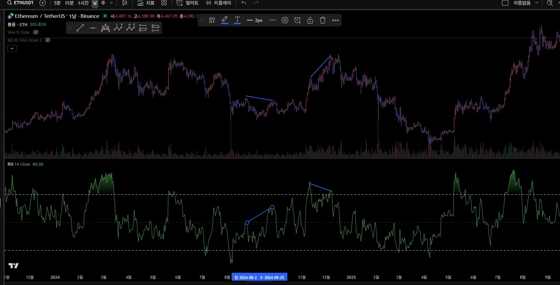
Task: Open the pencil line color picker
Action: pos(225,20)
